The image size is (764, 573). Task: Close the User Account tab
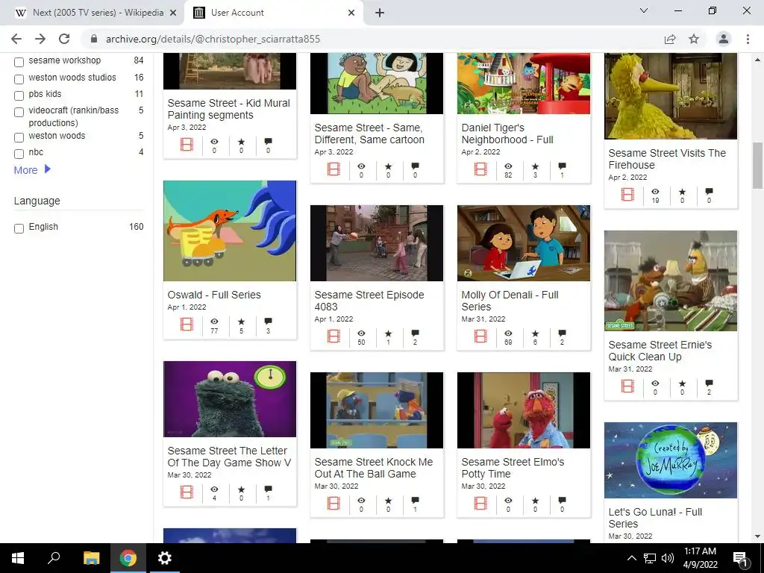pos(351,13)
